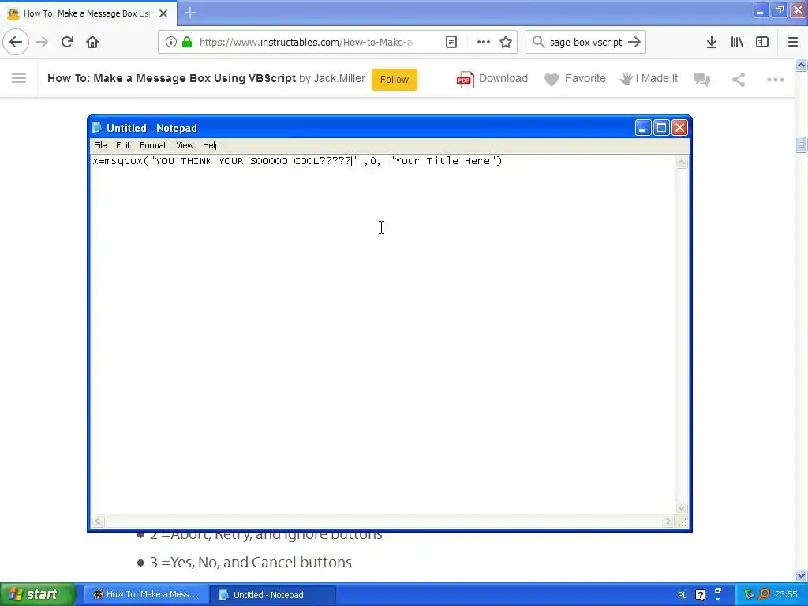Image resolution: width=808 pixels, height=606 pixels.
Task: Maximize the Notepad window
Action: (x=661, y=127)
